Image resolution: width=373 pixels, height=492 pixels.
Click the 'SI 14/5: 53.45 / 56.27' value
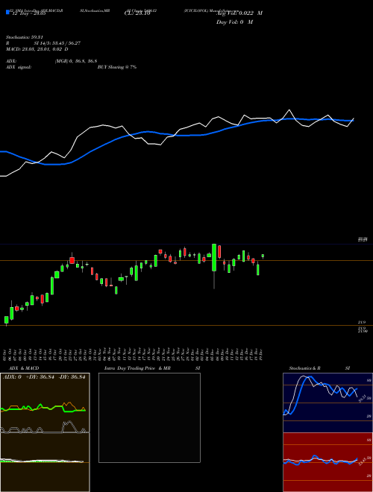click(57, 43)
